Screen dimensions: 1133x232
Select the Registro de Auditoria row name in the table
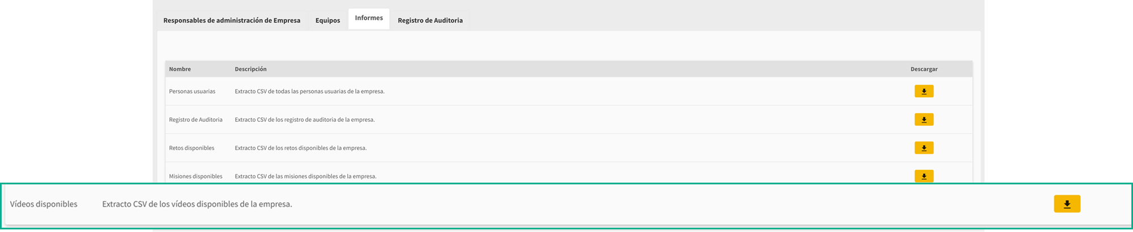coord(195,120)
